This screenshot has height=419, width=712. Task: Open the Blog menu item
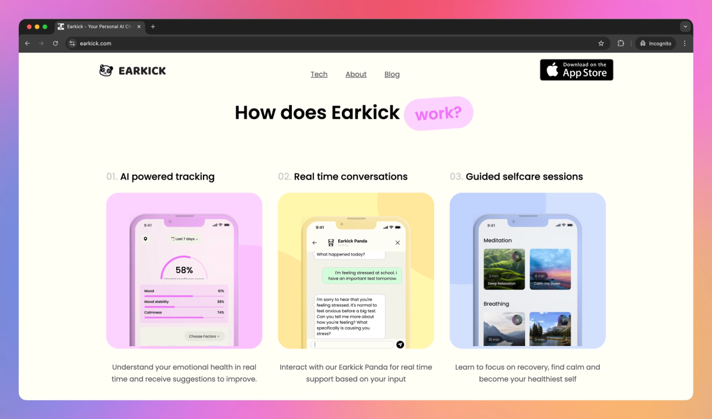click(x=392, y=74)
